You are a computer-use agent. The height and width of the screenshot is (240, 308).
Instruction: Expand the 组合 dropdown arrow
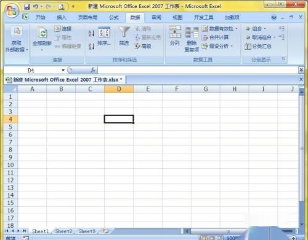265,29
